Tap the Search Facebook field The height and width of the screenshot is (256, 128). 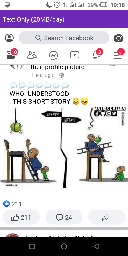64,38
